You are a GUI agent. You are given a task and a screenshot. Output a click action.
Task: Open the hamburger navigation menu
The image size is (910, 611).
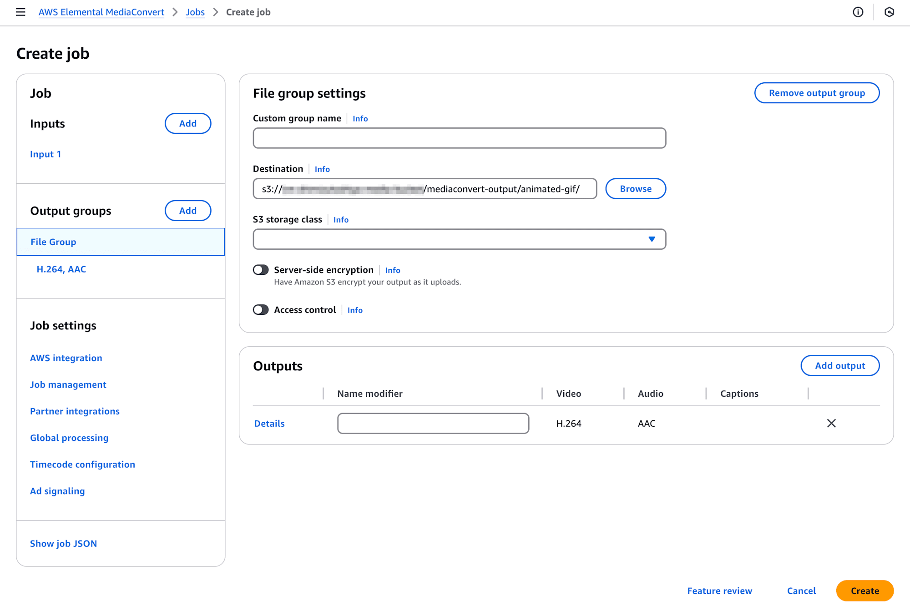(x=20, y=12)
